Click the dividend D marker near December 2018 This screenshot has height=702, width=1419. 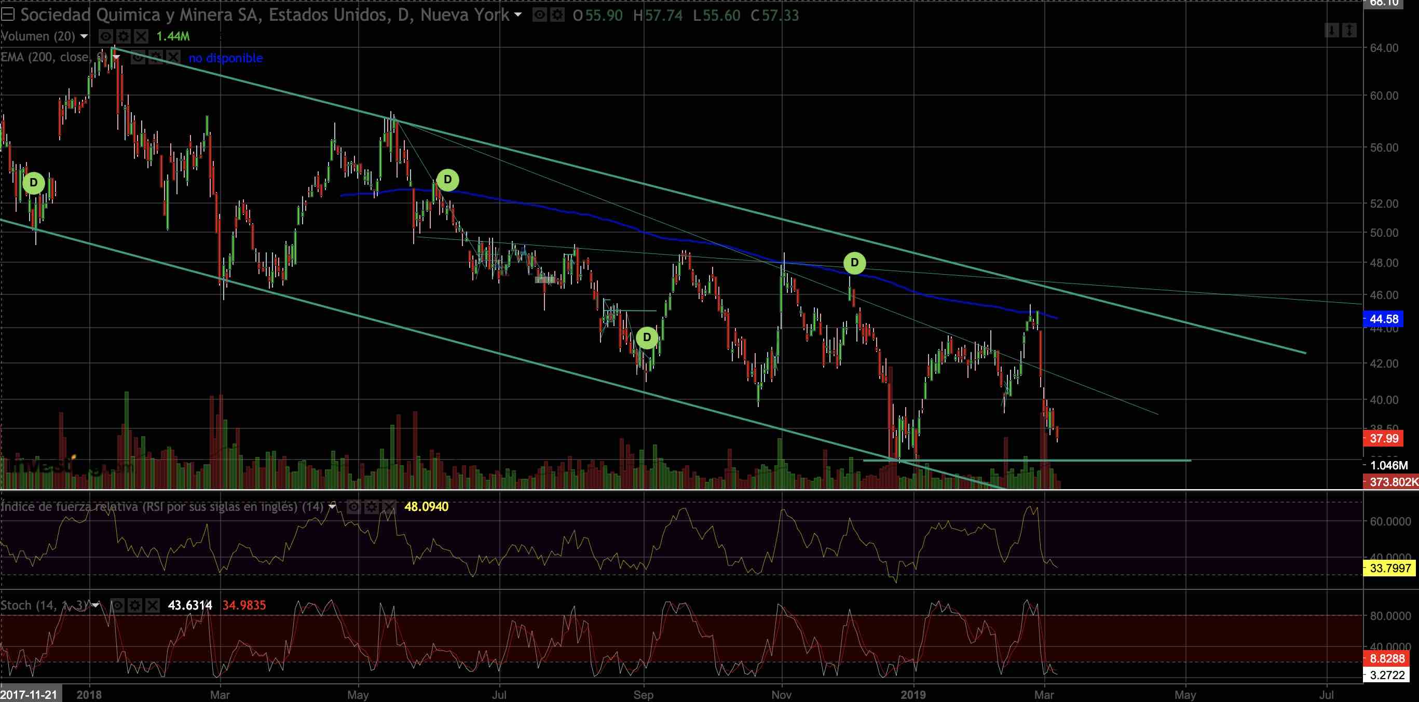click(x=854, y=263)
